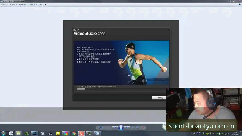
Task: Switch to Photoshop on the taskbar
Action: tap(35, 134)
